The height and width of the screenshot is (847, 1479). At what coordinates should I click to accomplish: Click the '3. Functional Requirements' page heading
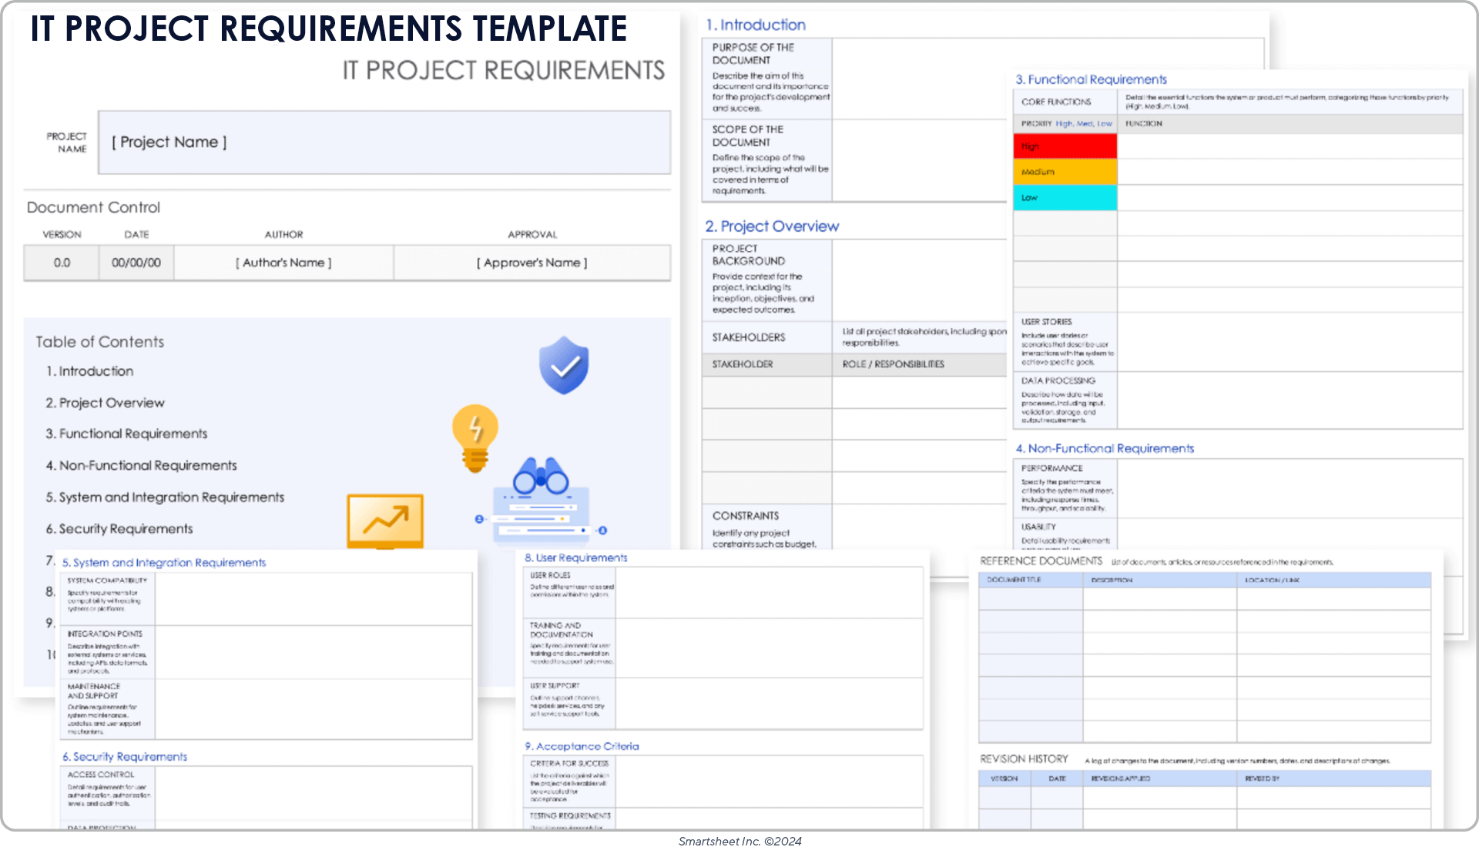(1091, 79)
